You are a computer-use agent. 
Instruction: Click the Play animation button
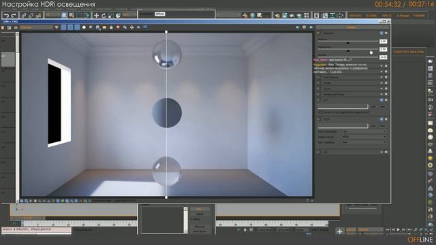398,230
